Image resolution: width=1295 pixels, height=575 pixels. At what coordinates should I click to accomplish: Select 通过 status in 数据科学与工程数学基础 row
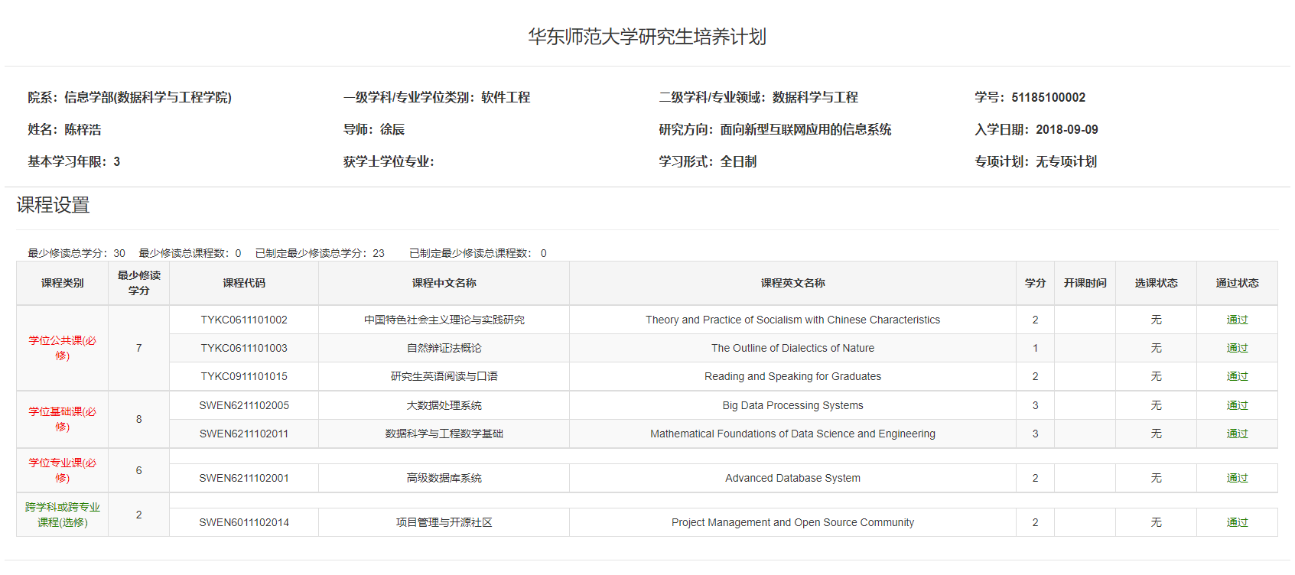pyautogui.click(x=1237, y=434)
